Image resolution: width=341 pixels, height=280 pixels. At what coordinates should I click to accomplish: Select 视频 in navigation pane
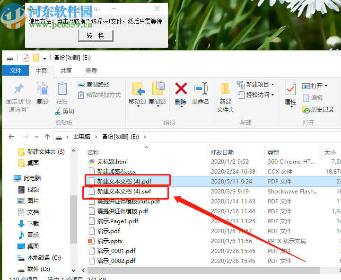click(x=28, y=190)
